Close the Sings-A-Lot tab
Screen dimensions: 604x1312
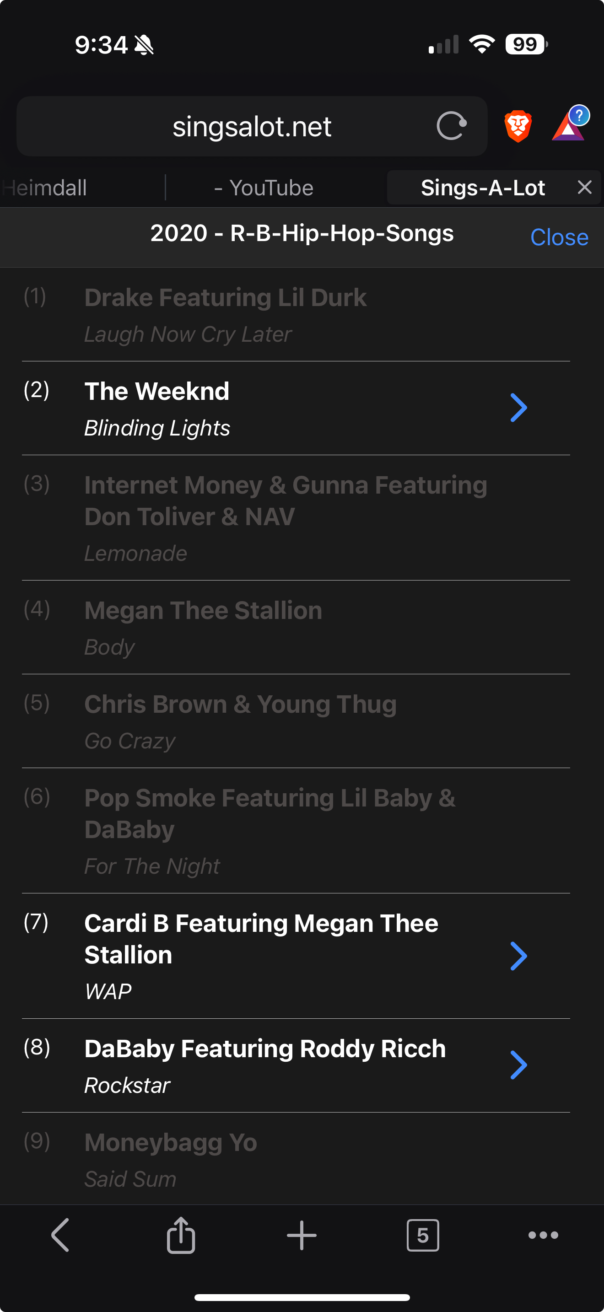click(585, 188)
